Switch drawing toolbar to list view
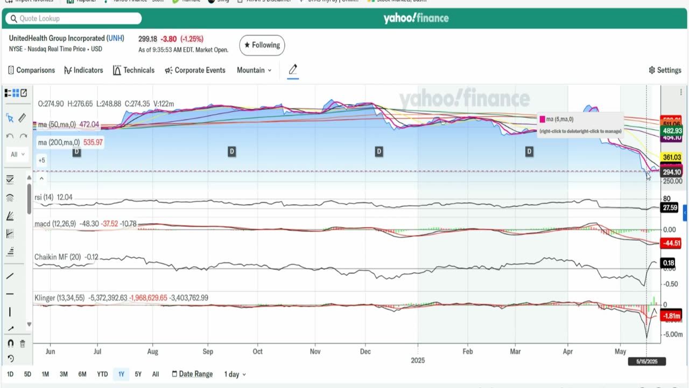The image size is (689, 388). 8,93
